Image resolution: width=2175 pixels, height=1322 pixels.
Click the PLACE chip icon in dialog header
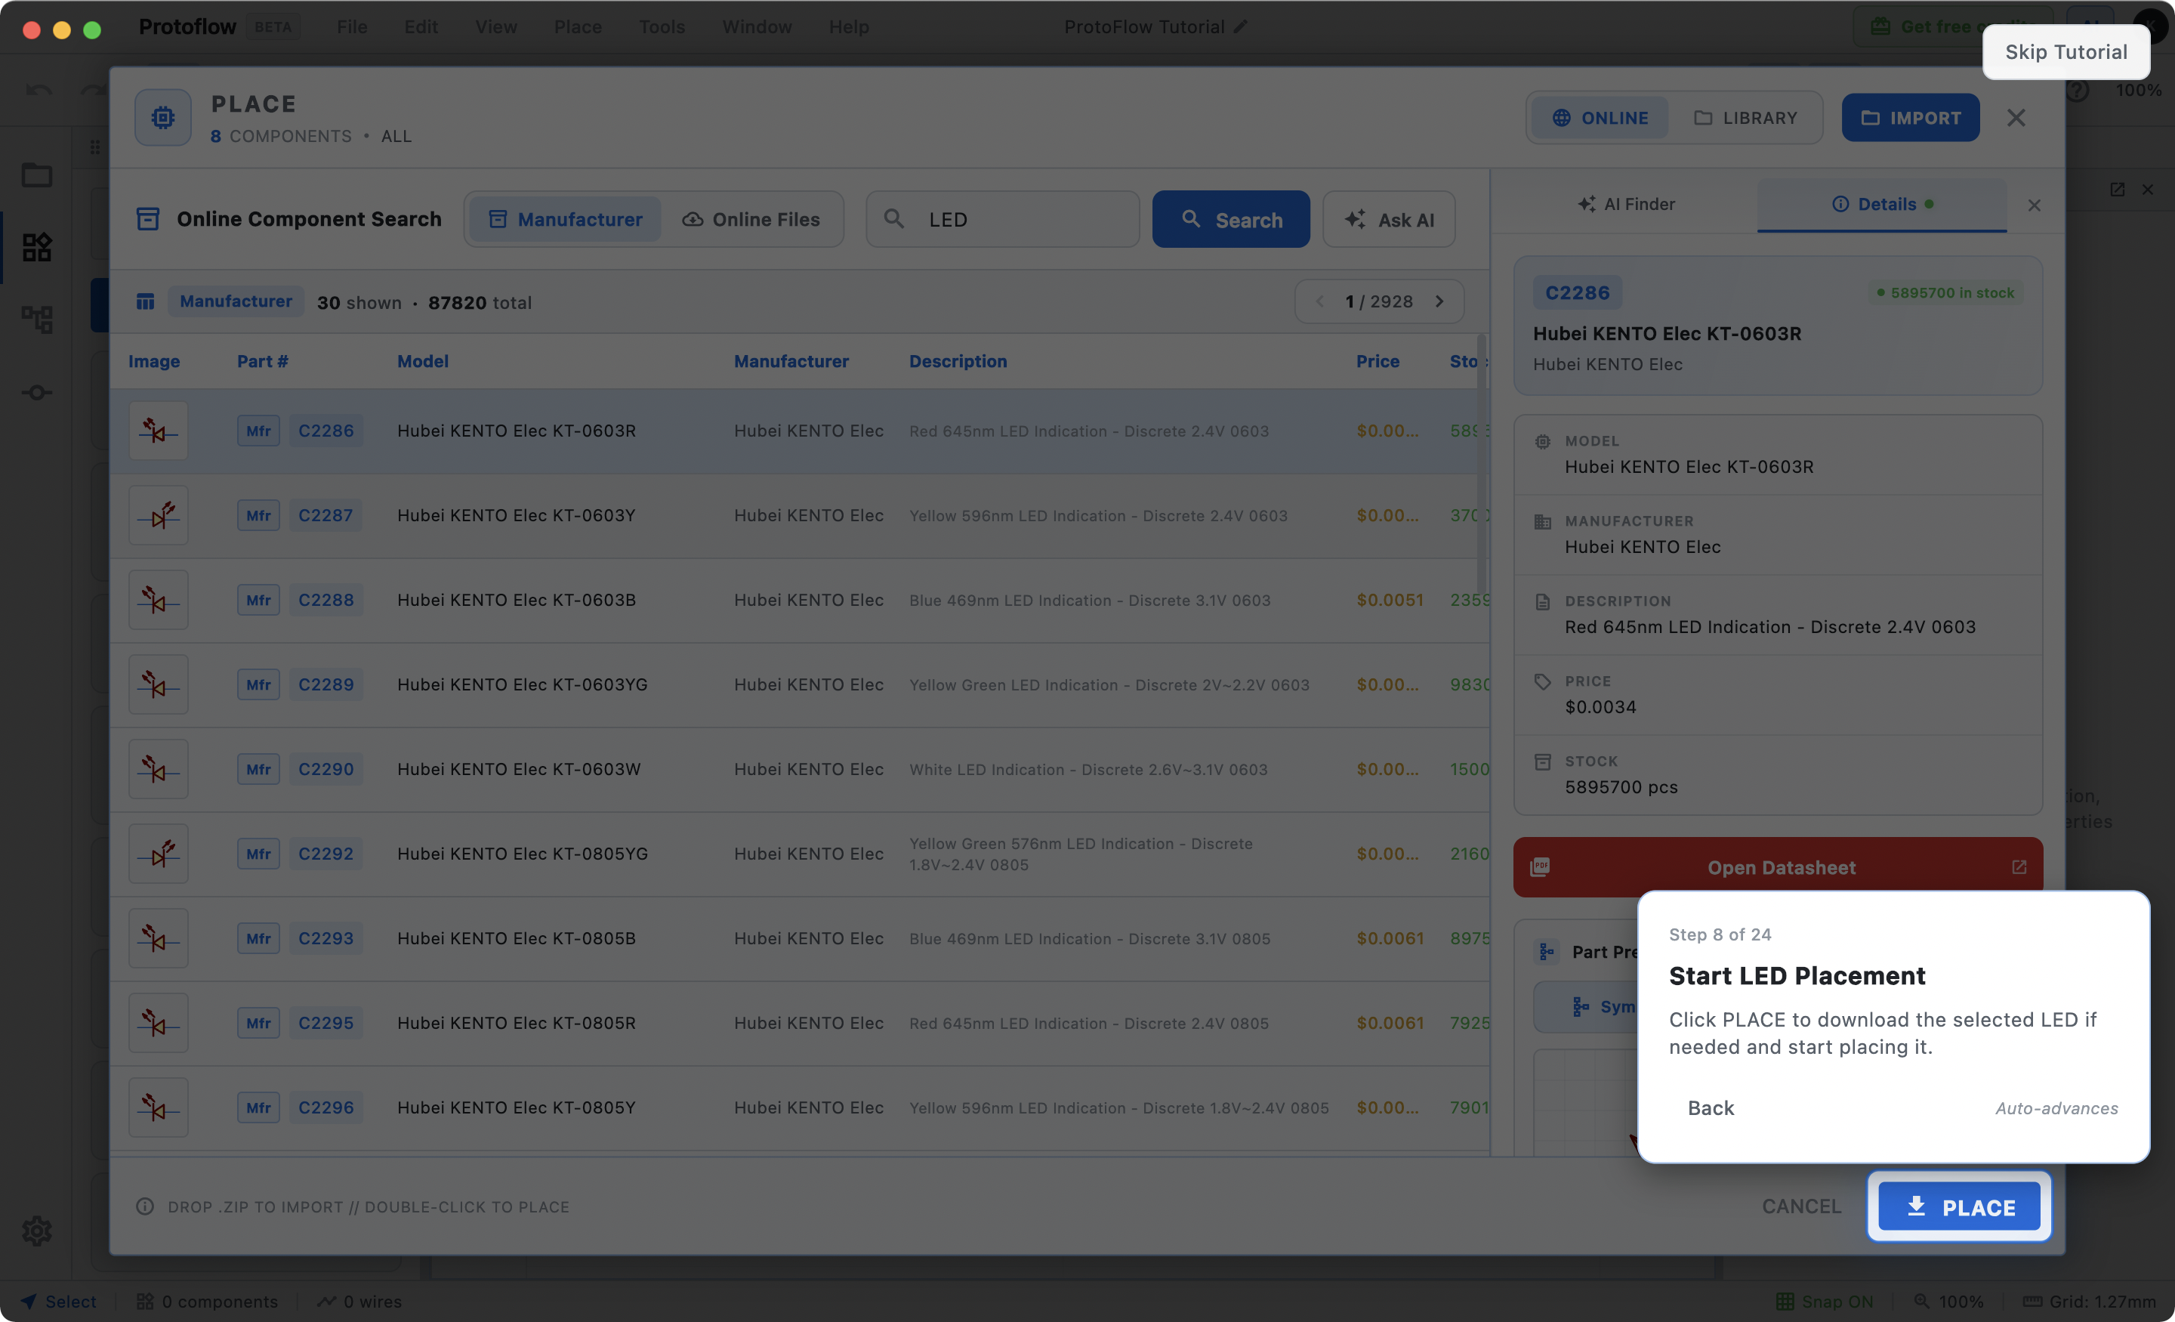pos(162,117)
